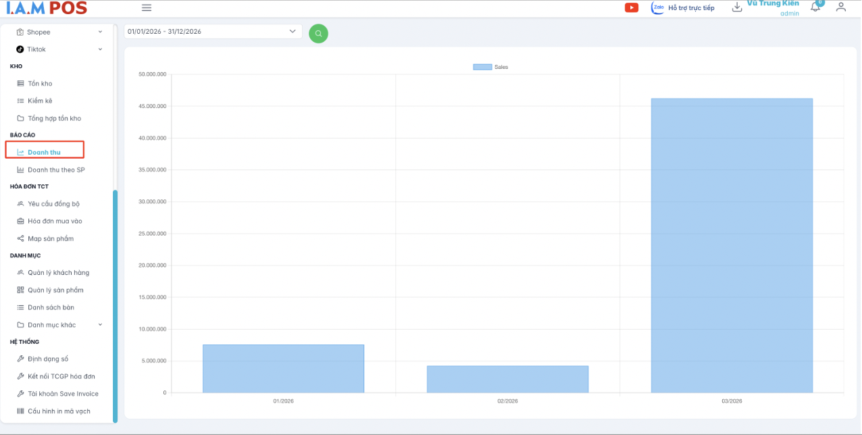Click the sidebar vertical scrollbar
Image resolution: width=862 pixels, height=435 pixels.
pos(115,304)
